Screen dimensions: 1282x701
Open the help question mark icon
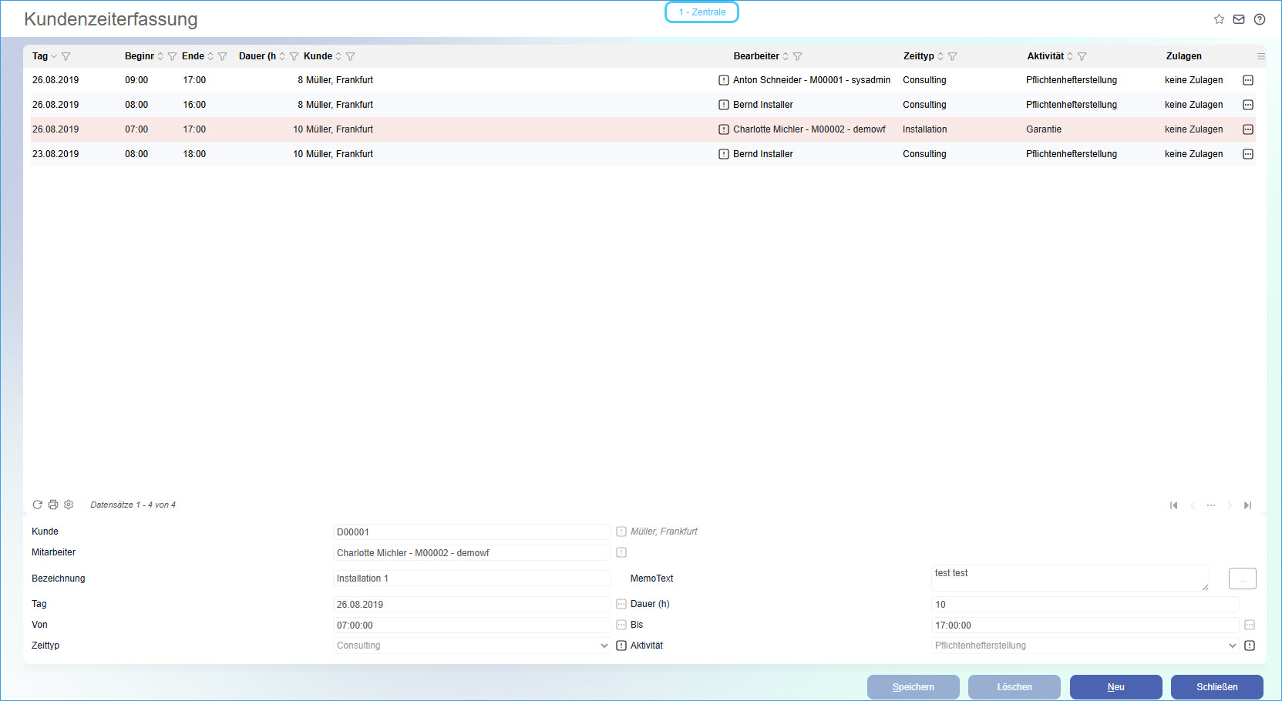pyautogui.click(x=1260, y=19)
